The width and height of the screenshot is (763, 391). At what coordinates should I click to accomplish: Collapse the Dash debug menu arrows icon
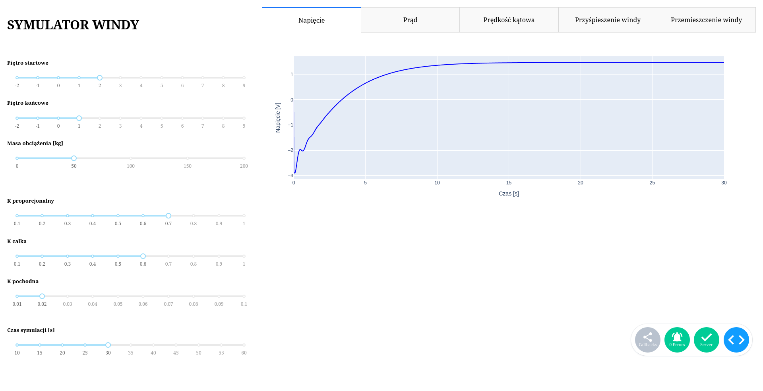[x=736, y=340]
